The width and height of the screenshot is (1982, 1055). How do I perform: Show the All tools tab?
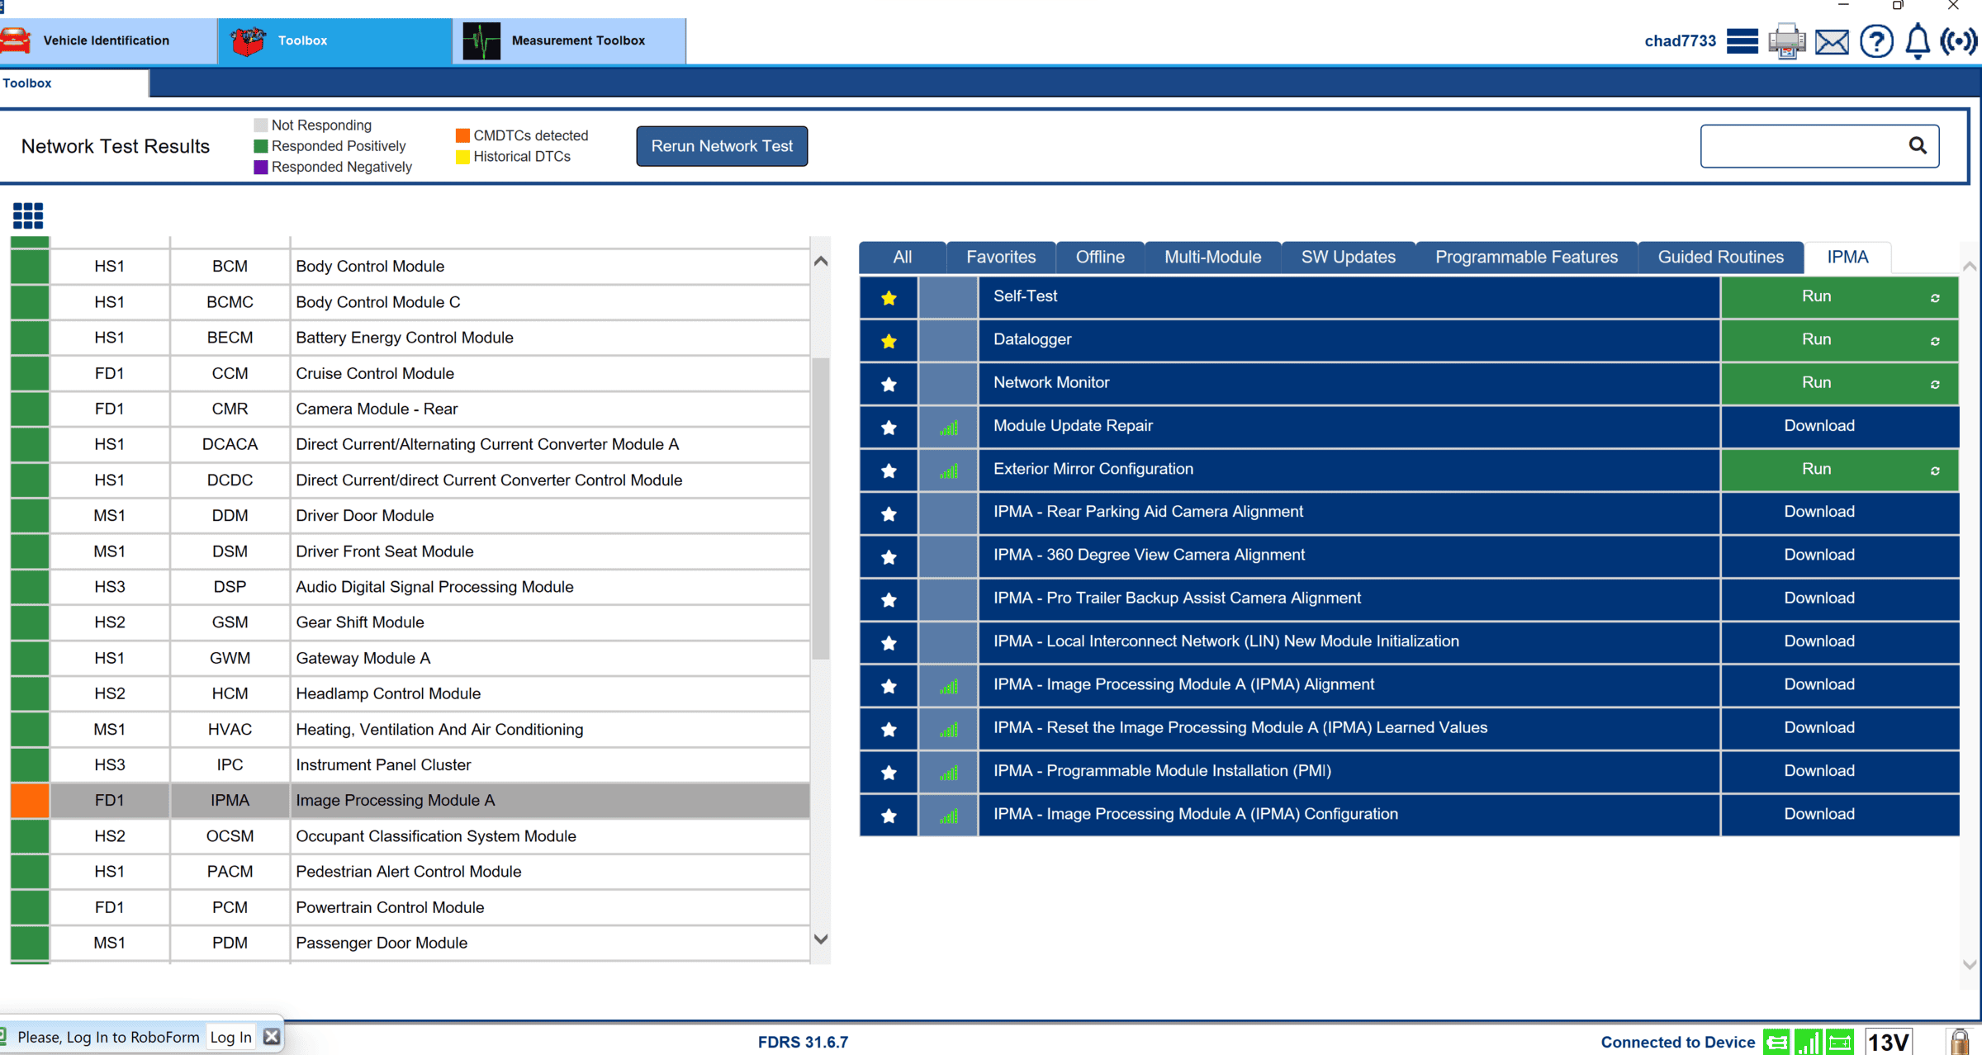(x=903, y=257)
